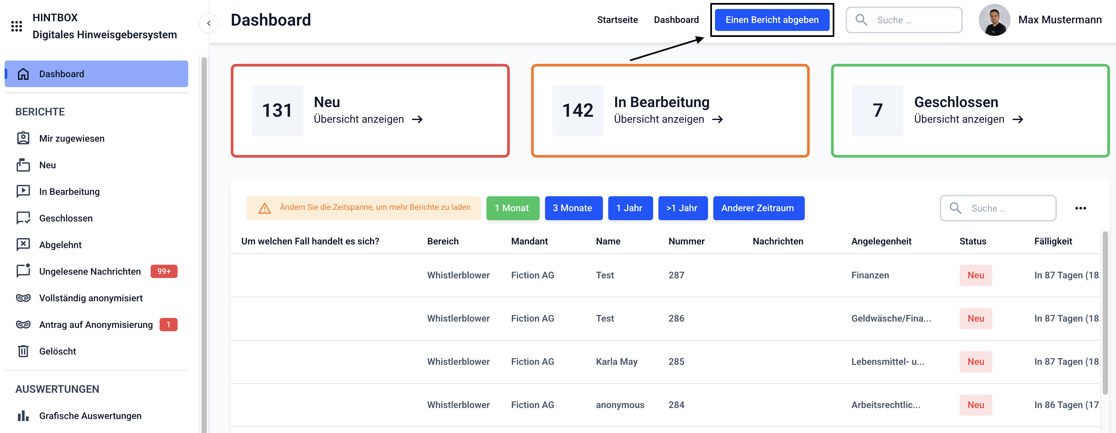Click Einen Bericht abgeben button
Viewport: 1116px width, 433px height.
(771, 20)
